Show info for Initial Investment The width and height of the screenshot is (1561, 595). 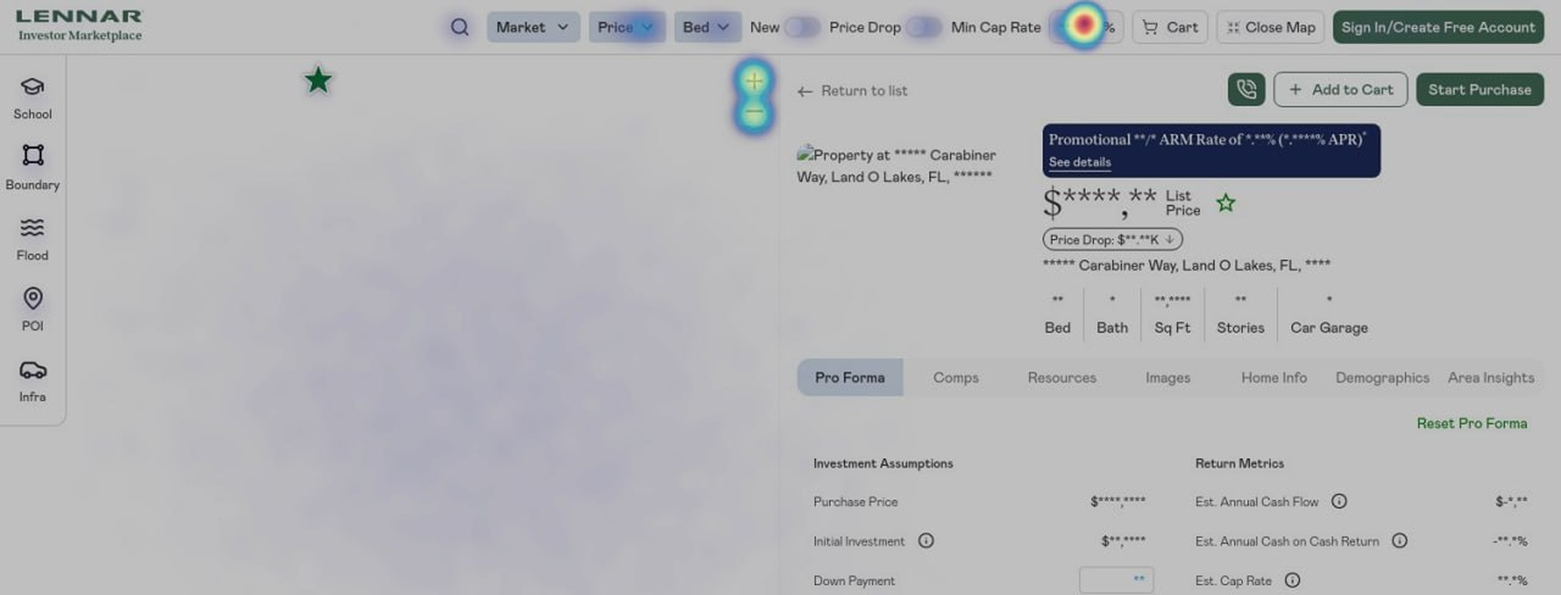tap(925, 541)
